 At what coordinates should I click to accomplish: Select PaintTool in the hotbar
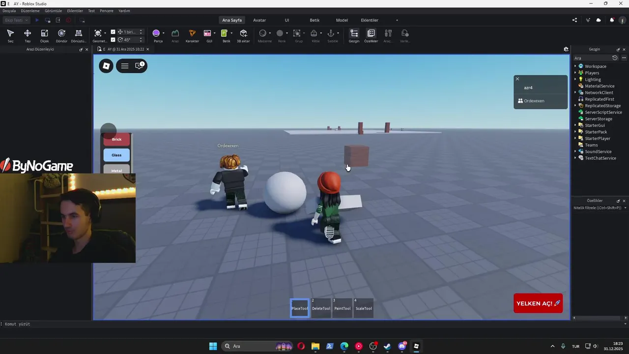click(x=343, y=308)
